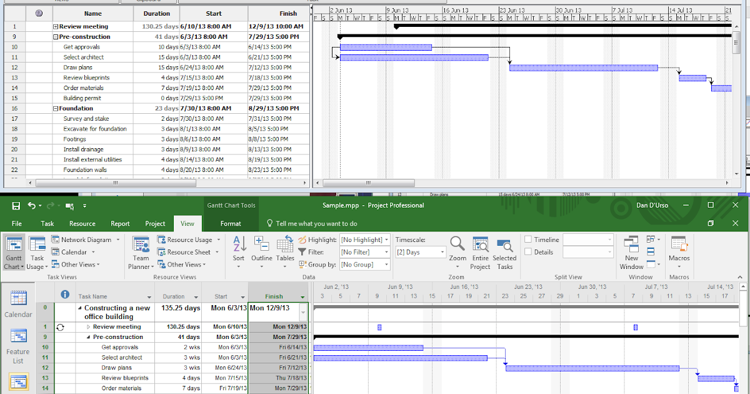Screen dimensions: 750x394
Task: Click the Macros icon
Action: 679,249
